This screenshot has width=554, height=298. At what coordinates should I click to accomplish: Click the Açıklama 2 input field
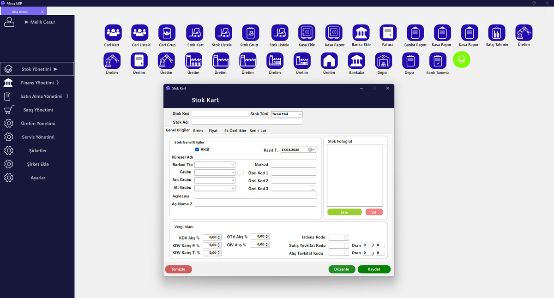click(255, 204)
